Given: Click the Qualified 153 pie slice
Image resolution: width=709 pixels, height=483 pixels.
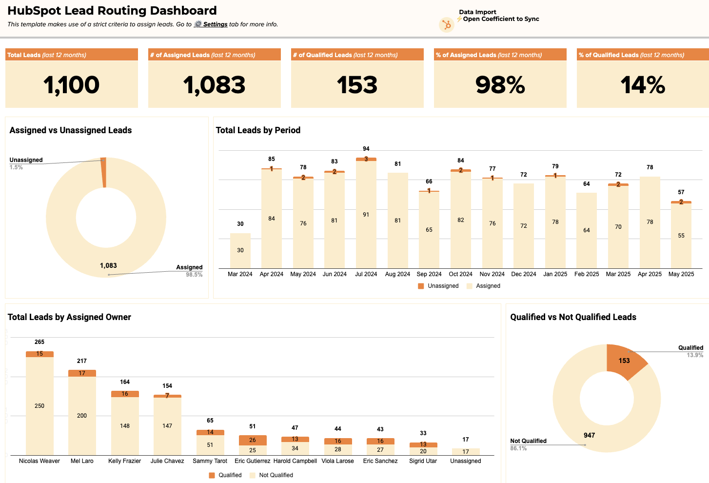Looking at the screenshot, I should point(624,361).
